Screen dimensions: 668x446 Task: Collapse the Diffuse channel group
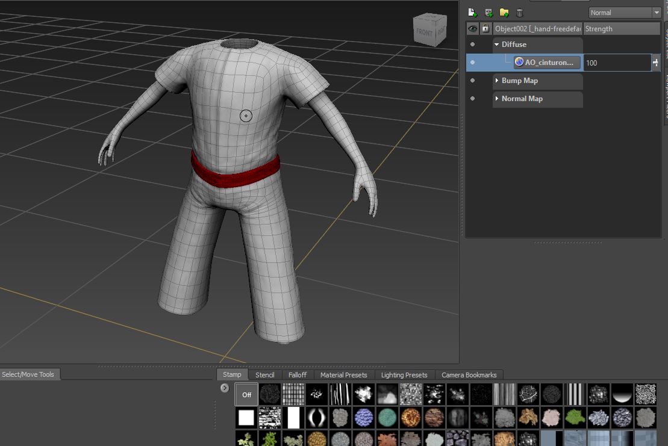coord(497,45)
